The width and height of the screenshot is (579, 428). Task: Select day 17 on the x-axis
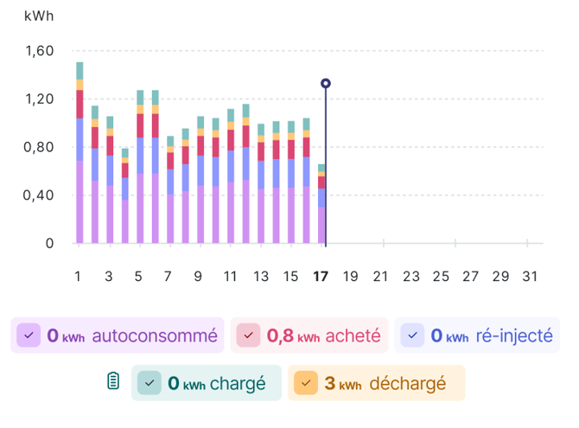321,277
